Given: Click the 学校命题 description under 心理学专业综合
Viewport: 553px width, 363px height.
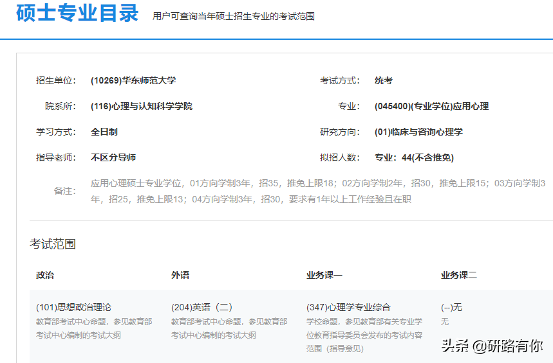Looking at the screenshot, I should click(x=364, y=335).
